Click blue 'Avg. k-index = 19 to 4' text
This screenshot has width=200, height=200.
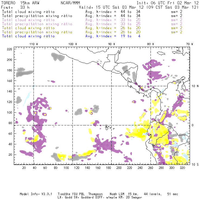(113, 36)
